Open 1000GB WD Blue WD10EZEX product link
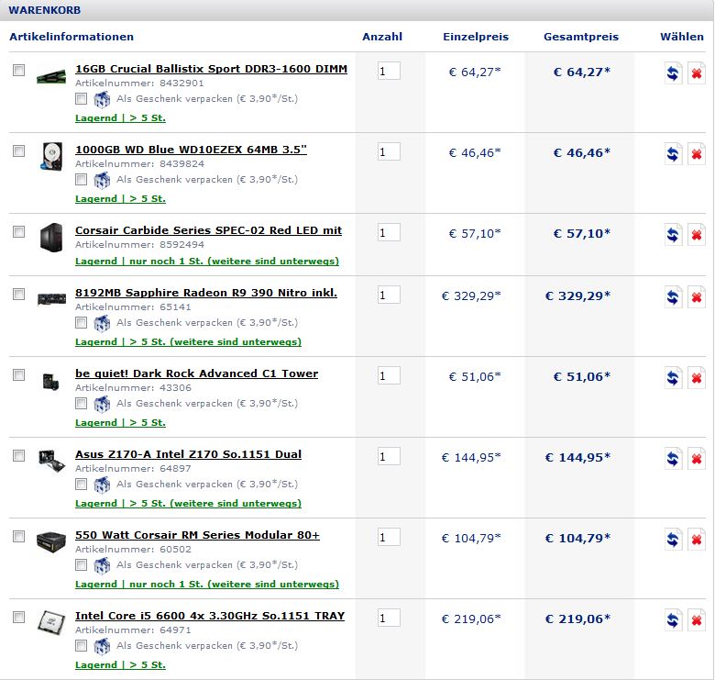The height and width of the screenshot is (680, 715). click(191, 150)
